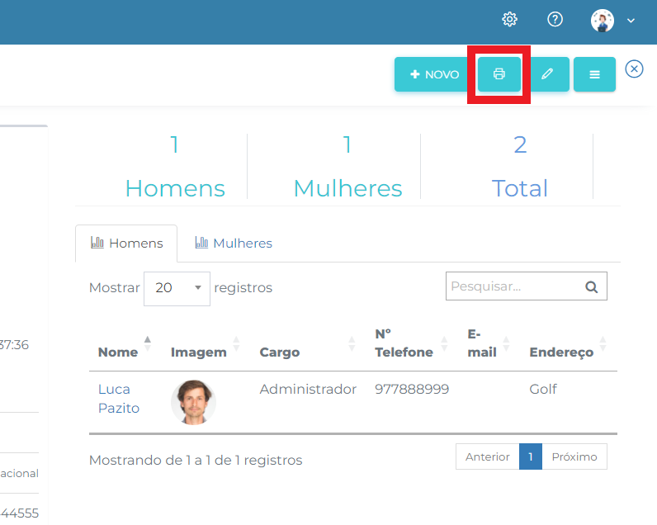Expand the user profile dropdown chevron
Viewport: 657px width, 525px height.
pos(631,21)
